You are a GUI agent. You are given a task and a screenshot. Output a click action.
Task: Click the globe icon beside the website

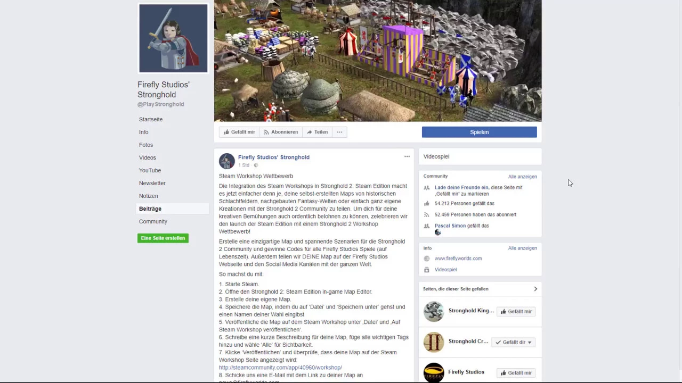426,259
